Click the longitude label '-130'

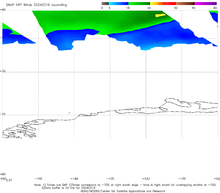point(146,179)
